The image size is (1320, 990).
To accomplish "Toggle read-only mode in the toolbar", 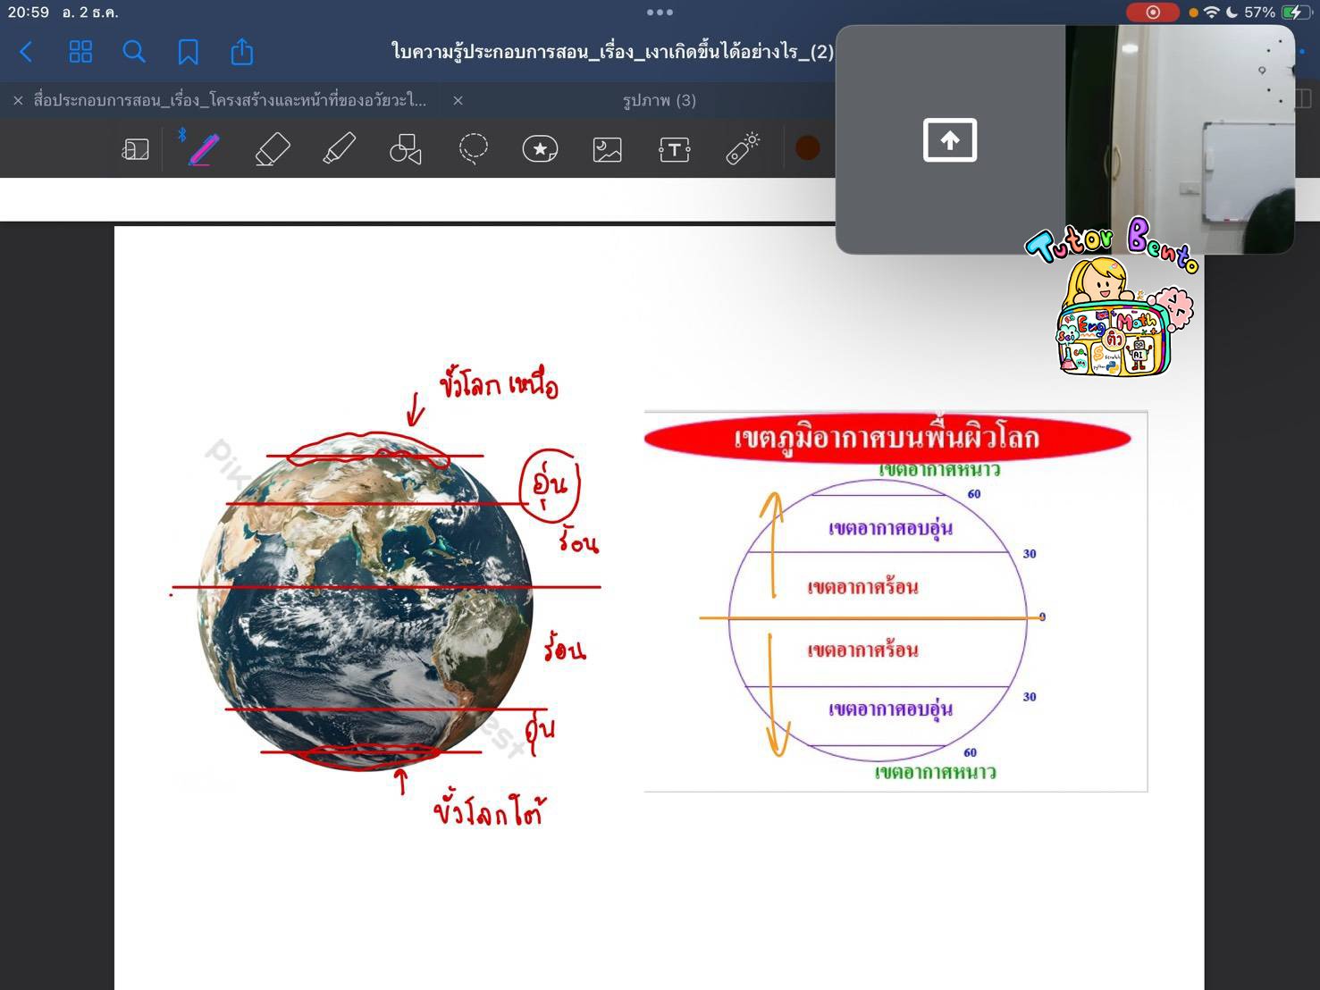I will pos(135,148).
